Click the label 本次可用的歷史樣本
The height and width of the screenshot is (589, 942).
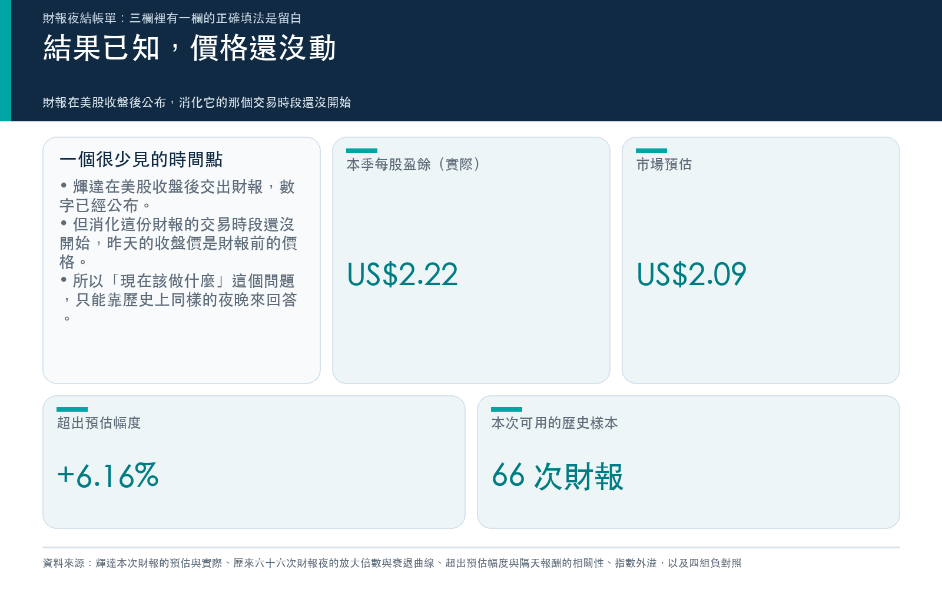tap(555, 423)
